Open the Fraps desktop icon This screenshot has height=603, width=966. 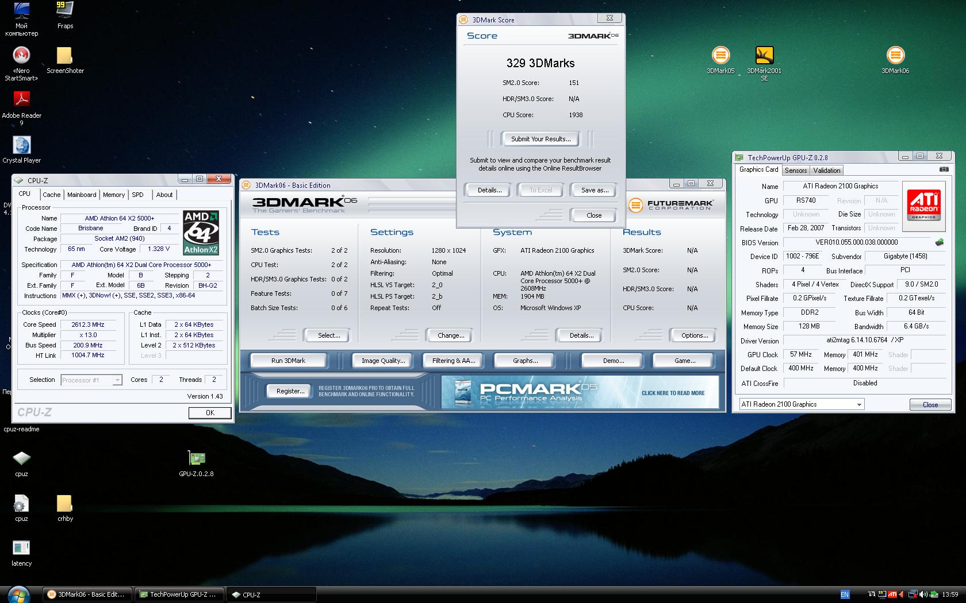point(65,16)
